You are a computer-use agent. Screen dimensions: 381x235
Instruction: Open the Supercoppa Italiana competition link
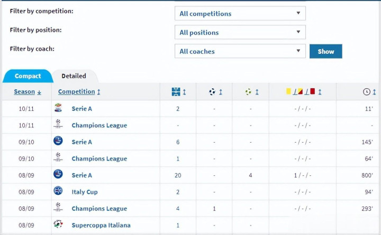point(101,225)
